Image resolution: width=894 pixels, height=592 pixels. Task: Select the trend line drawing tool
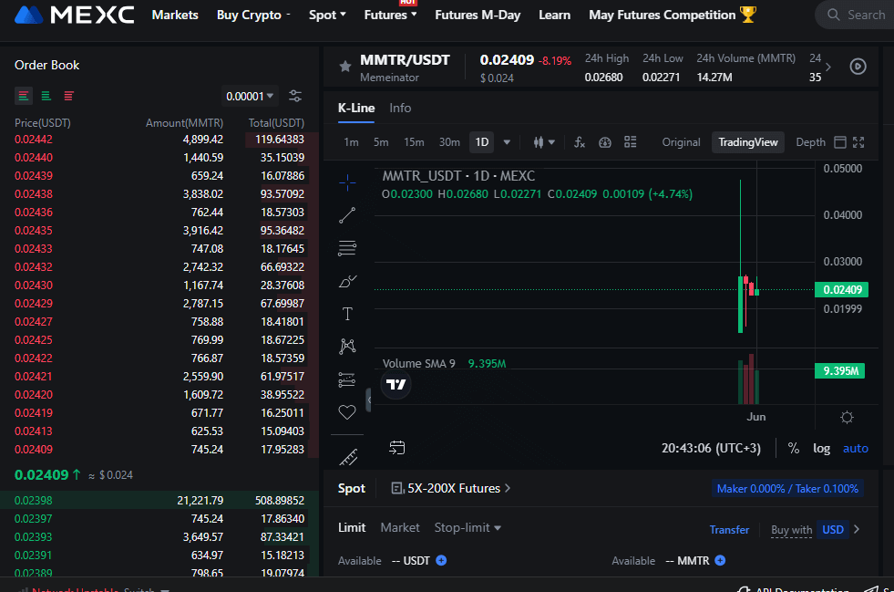(x=347, y=215)
